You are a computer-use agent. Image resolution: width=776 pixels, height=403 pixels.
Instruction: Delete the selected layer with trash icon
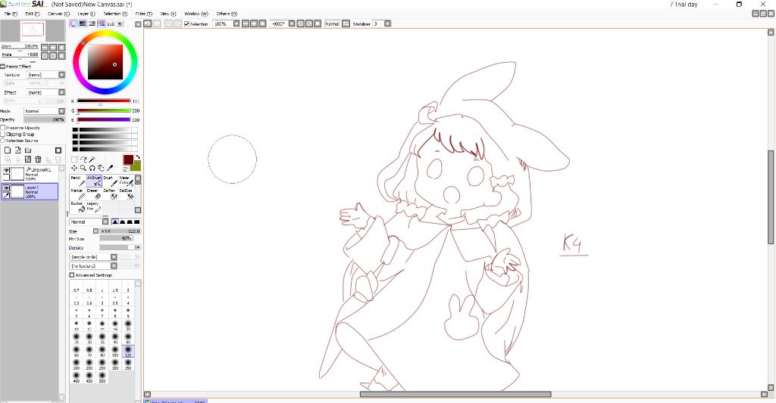tap(38, 160)
